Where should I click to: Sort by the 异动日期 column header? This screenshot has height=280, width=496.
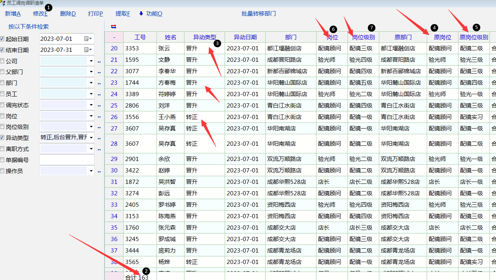[245, 37]
